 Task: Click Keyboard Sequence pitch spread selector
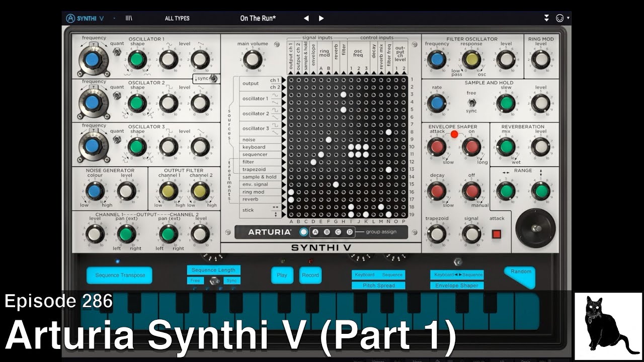378,275
